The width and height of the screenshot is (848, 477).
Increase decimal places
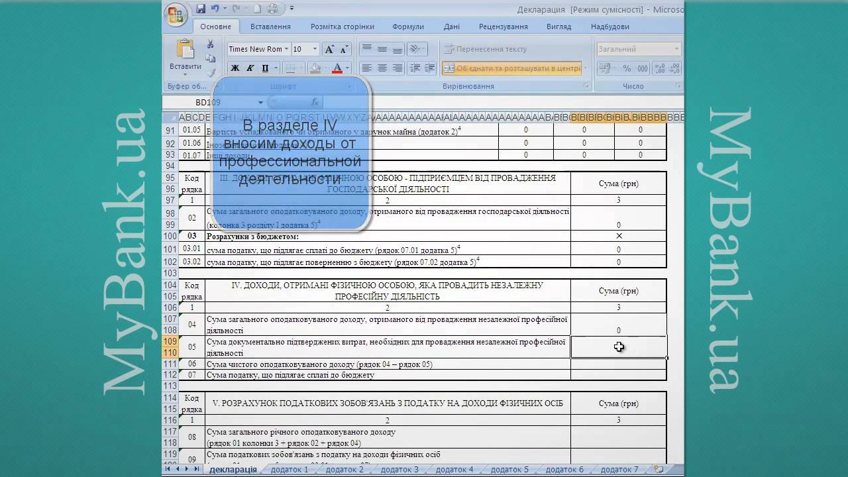(x=661, y=68)
